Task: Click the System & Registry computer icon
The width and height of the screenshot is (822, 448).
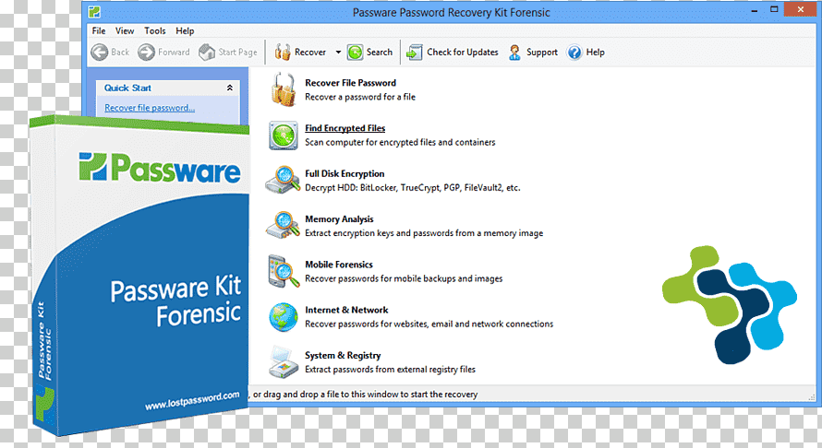Action: coord(284,362)
